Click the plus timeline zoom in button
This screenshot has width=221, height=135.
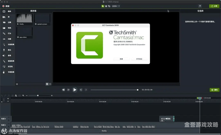tap(52, 96)
